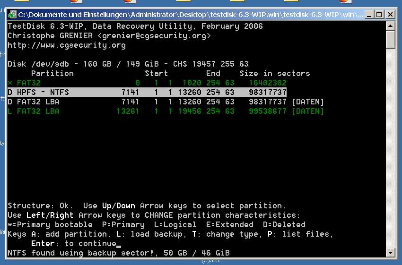Minimize the TestDisk console window
The height and width of the screenshot is (265, 402).
click(x=369, y=14)
